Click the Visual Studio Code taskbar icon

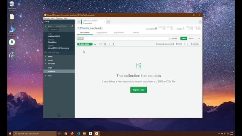click(78, 133)
